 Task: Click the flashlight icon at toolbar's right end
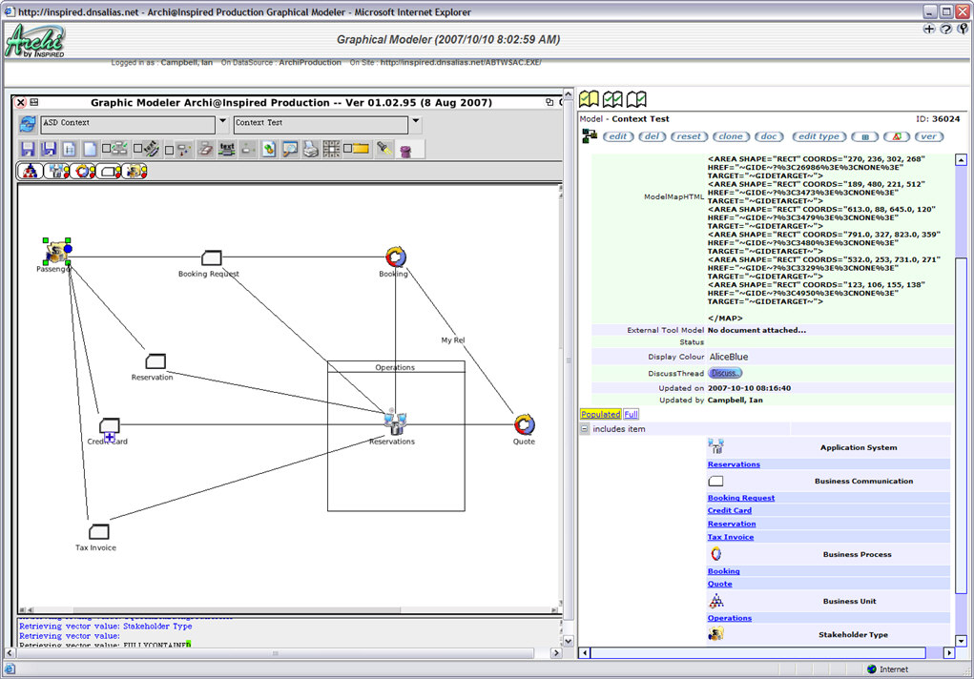click(382, 148)
